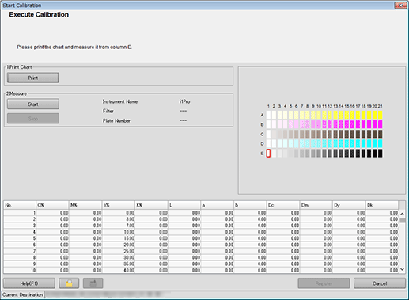Select the black E21 patch
Viewport: 409px width, 300px height.
(380, 154)
